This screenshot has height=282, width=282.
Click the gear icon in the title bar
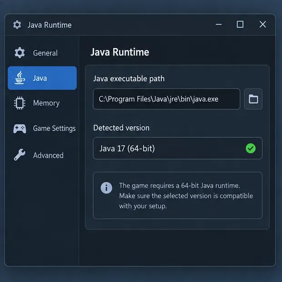17,25
